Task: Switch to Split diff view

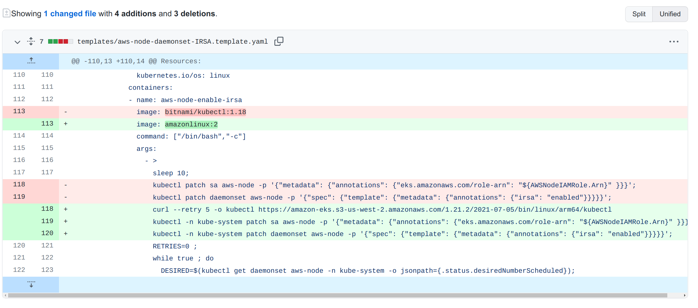Action: 638,14
